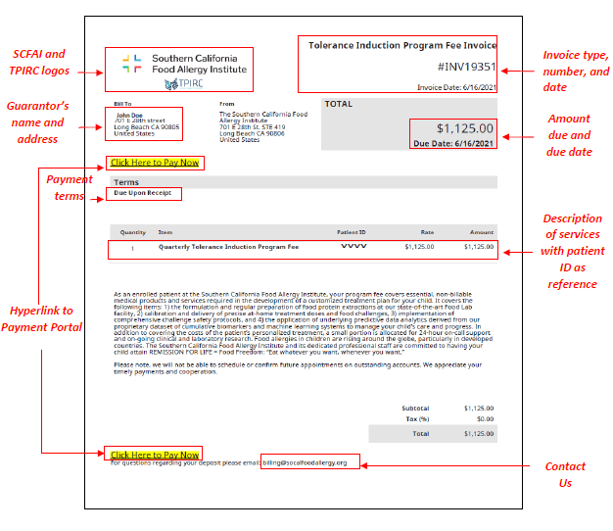Select the VVVV patient ID value

pos(353,247)
